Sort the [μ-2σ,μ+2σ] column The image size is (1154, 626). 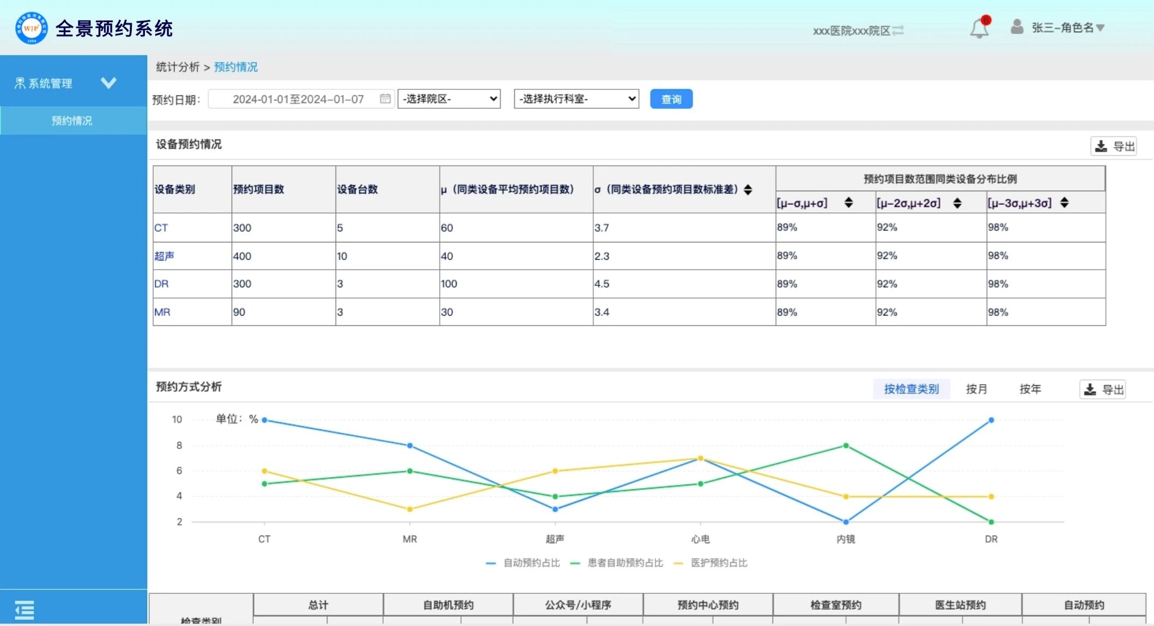pyautogui.click(x=957, y=203)
